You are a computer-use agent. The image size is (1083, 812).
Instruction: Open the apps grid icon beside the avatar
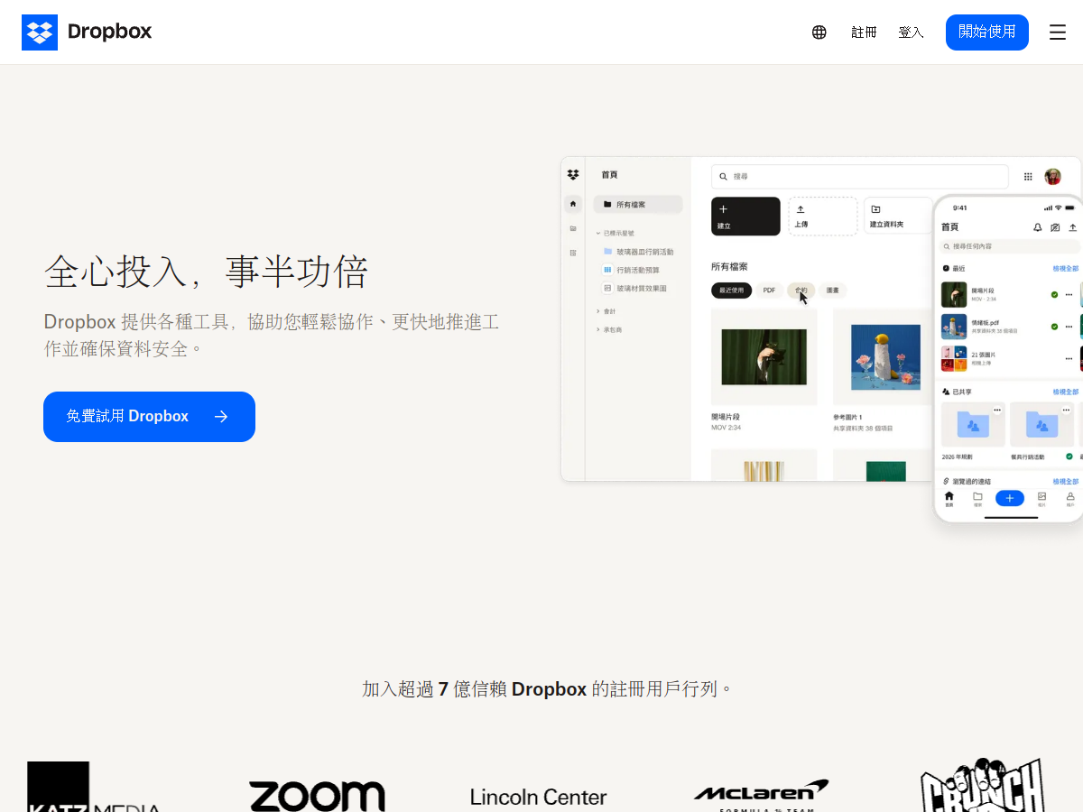coord(1028,177)
